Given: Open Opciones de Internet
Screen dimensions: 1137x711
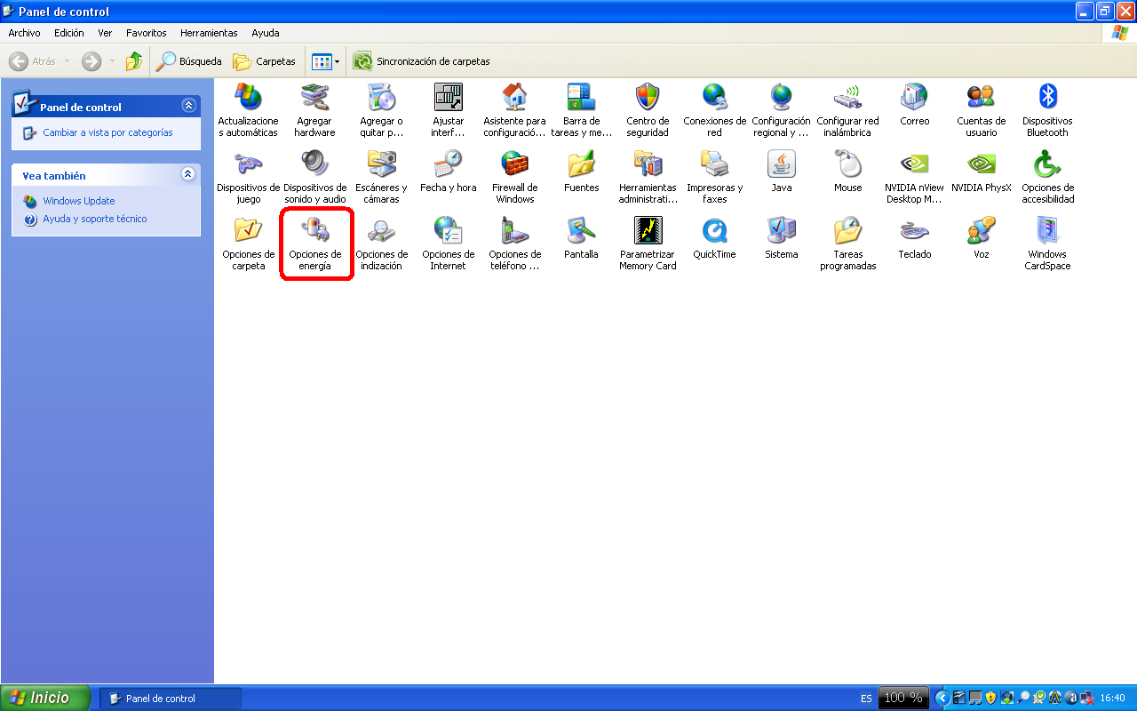Looking at the screenshot, I should pyautogui.click(x=449, y=244).
